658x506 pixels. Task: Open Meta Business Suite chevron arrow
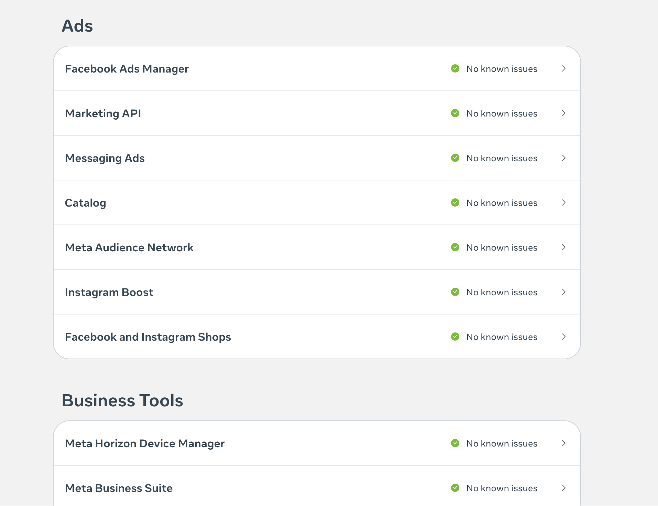(x=564, y=488)
